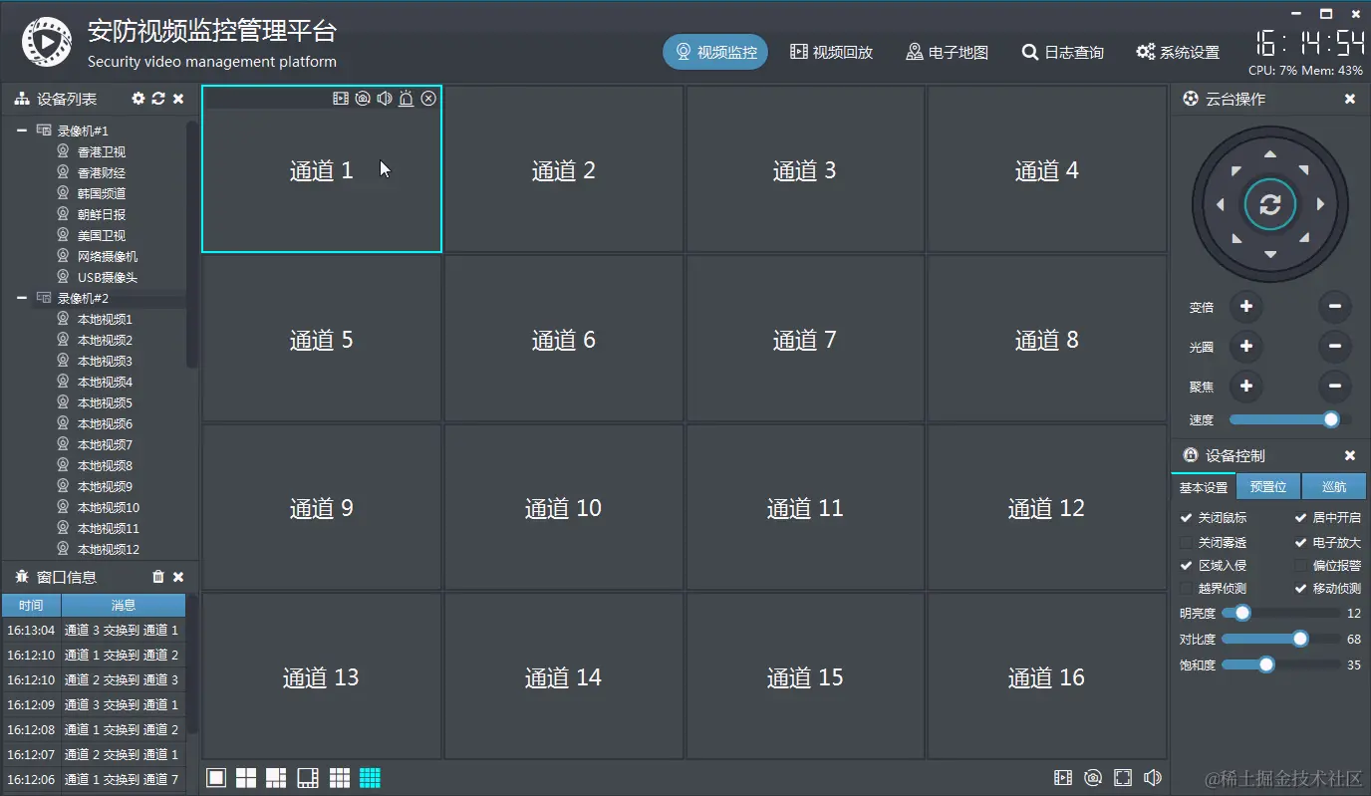
Task: Click the 时间 column header
Action: click(x=31, y=605)
